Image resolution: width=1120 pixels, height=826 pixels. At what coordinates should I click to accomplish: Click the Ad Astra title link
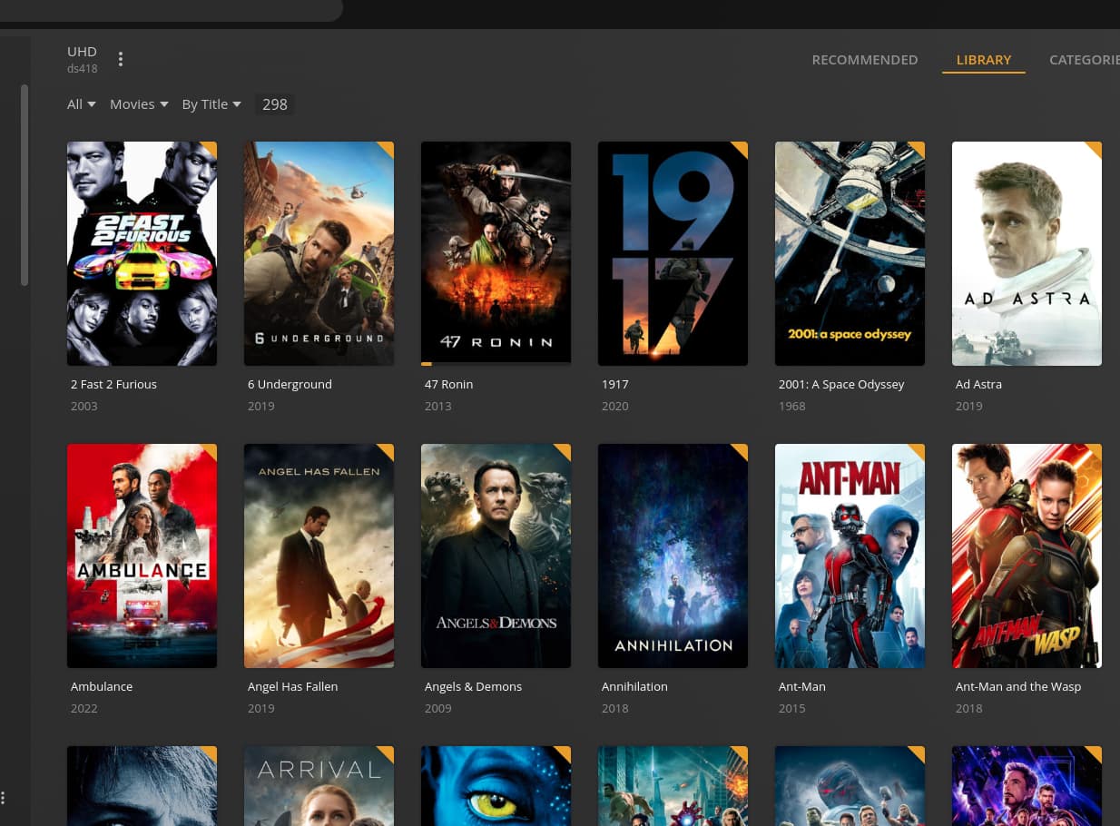pyautogui.click(x=978, y=384)
